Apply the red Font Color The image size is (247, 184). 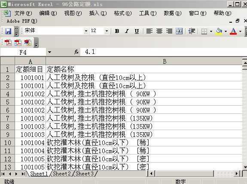[233, 31]
